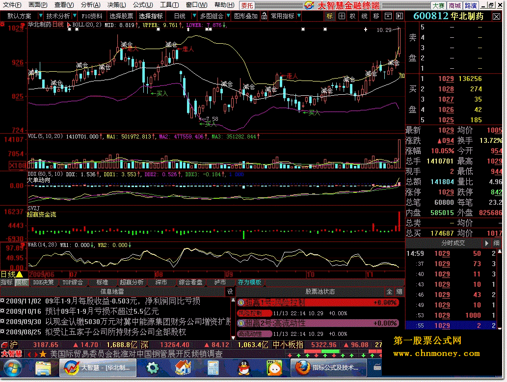This screenshot has height=382, width=507.
Task: Click the 细 detail button beside 分时成交
Action: coord(497,243)
